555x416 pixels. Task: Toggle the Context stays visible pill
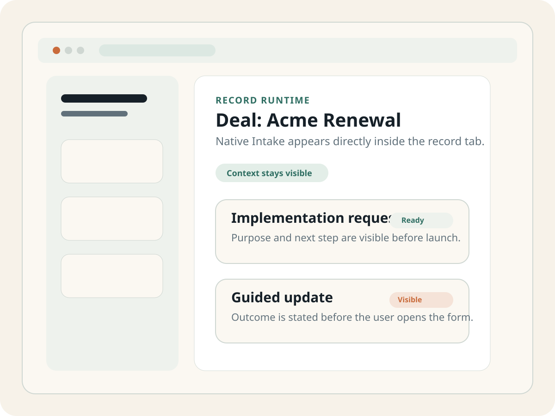tap(271, 173)
